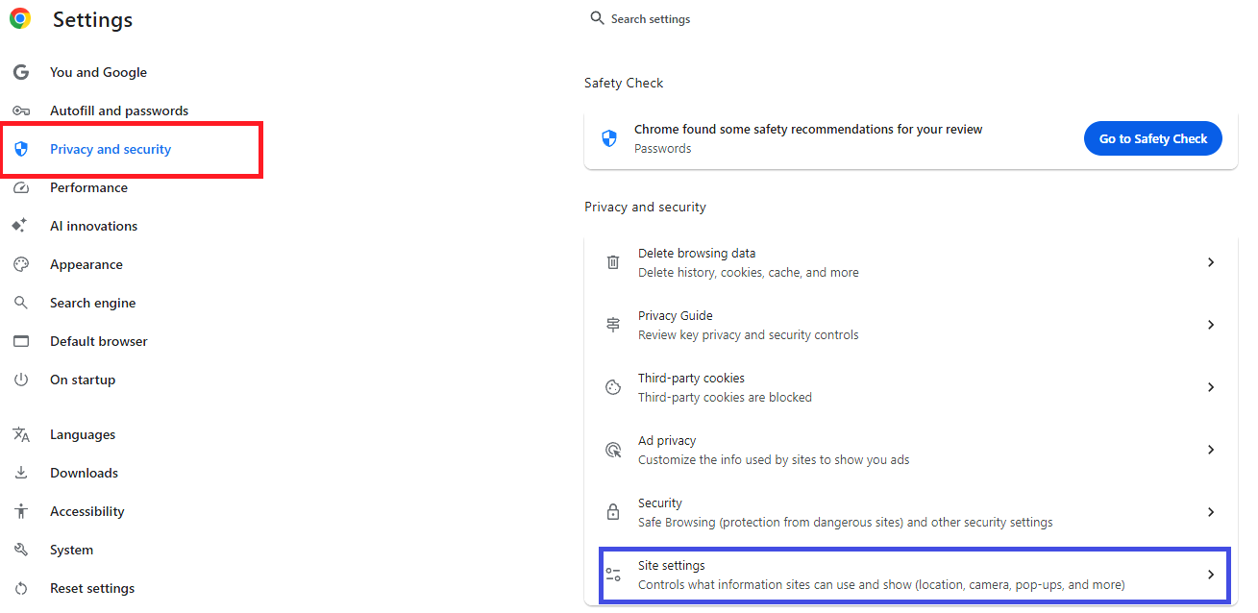Click the Google G icon
Viewport: 1258px width, 613px height.
tap(20, 72)
